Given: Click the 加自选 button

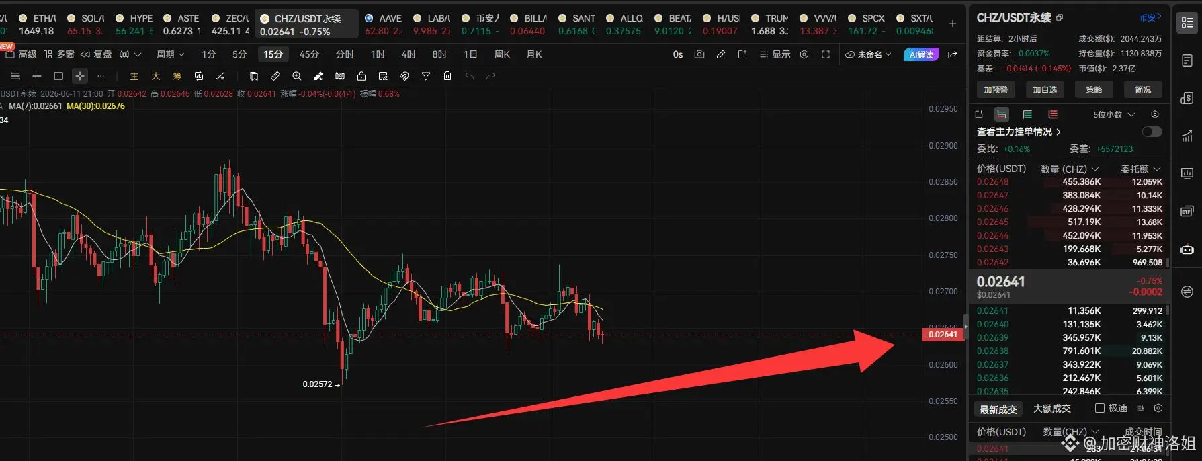Looking at the screenshot, I should point(1045,89).
